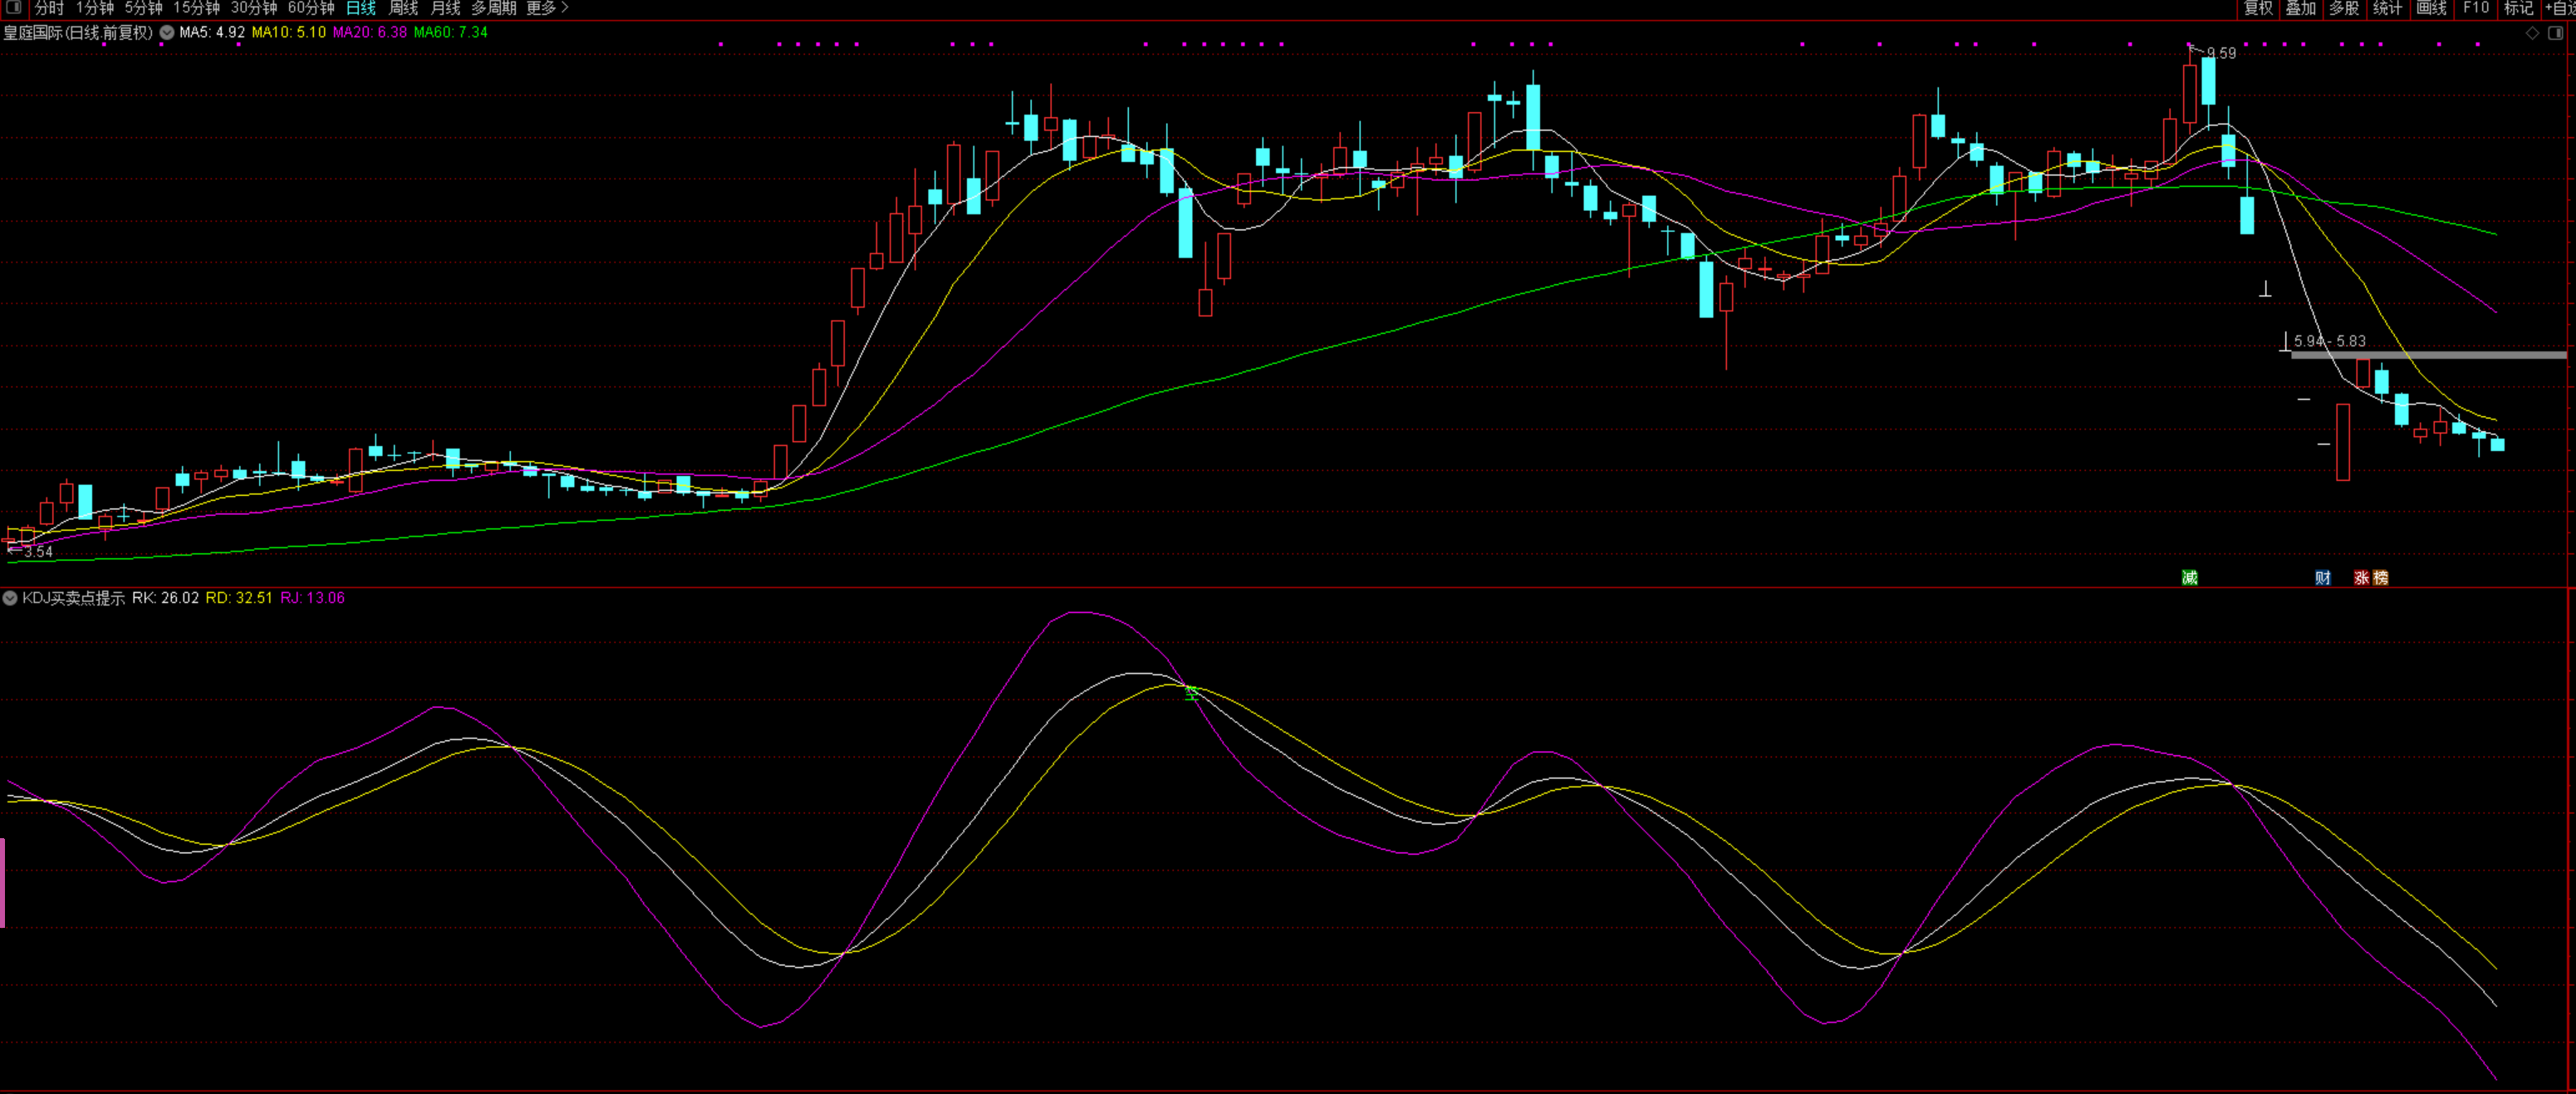Click the pink bar on KDJ left edge
The image size is (2576, 1094).
(3, 883)
